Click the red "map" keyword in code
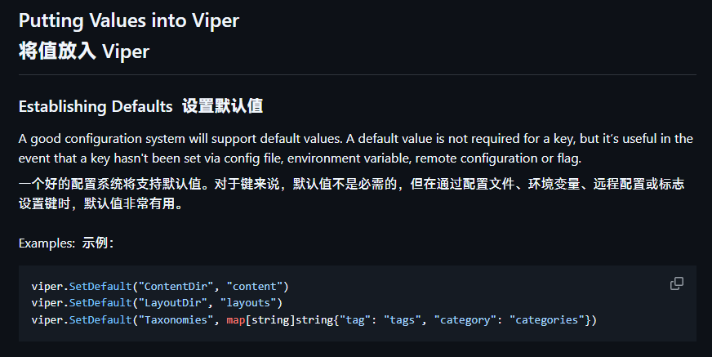Image resolution: width=712 pixels, height=357 pixels. (x=236, y=319)
